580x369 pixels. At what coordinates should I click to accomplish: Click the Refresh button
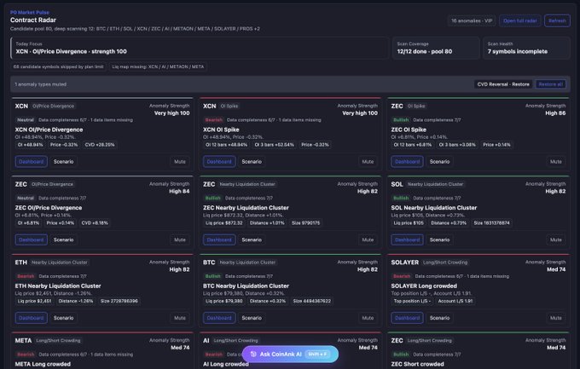pos(557,20)
